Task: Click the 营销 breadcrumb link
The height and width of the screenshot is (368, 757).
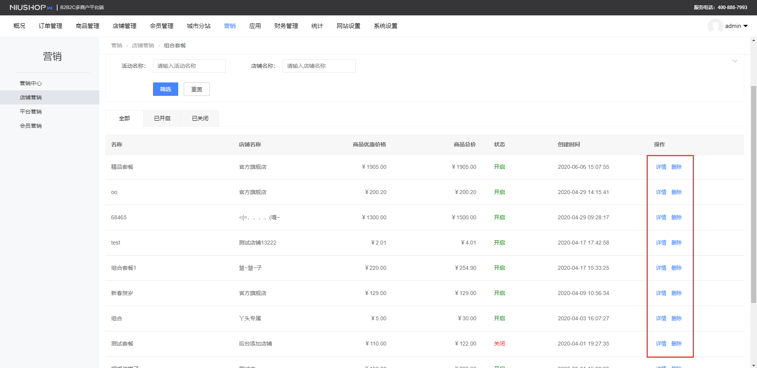Action: pyautogui.click(x=117, y=46)
